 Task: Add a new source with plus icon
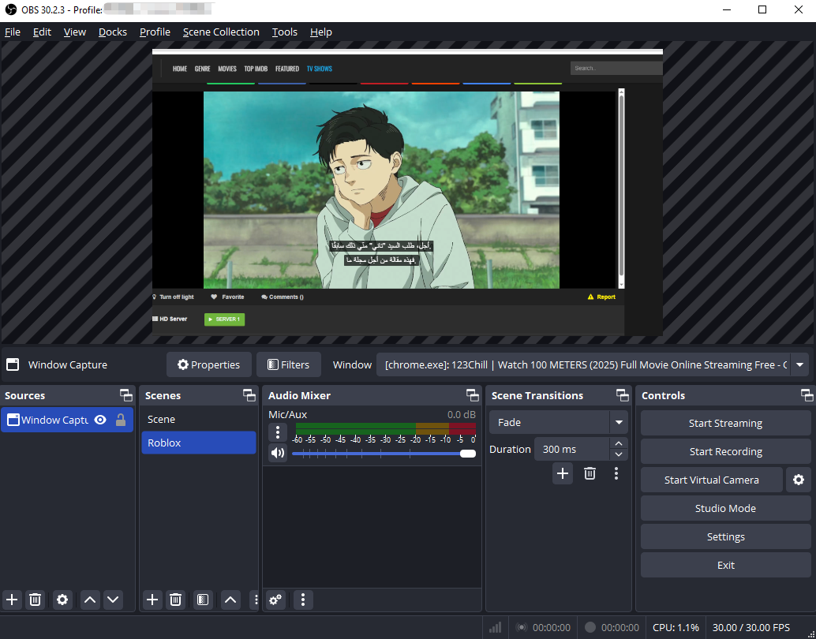tap(12, 600)
